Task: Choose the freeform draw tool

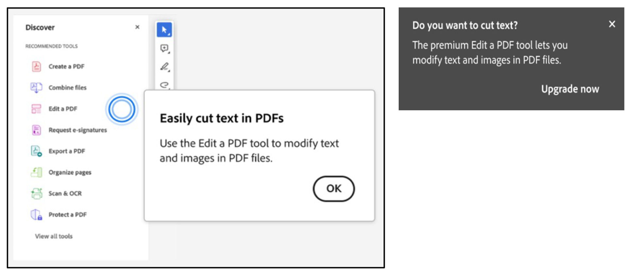Action: click(165, 86)
